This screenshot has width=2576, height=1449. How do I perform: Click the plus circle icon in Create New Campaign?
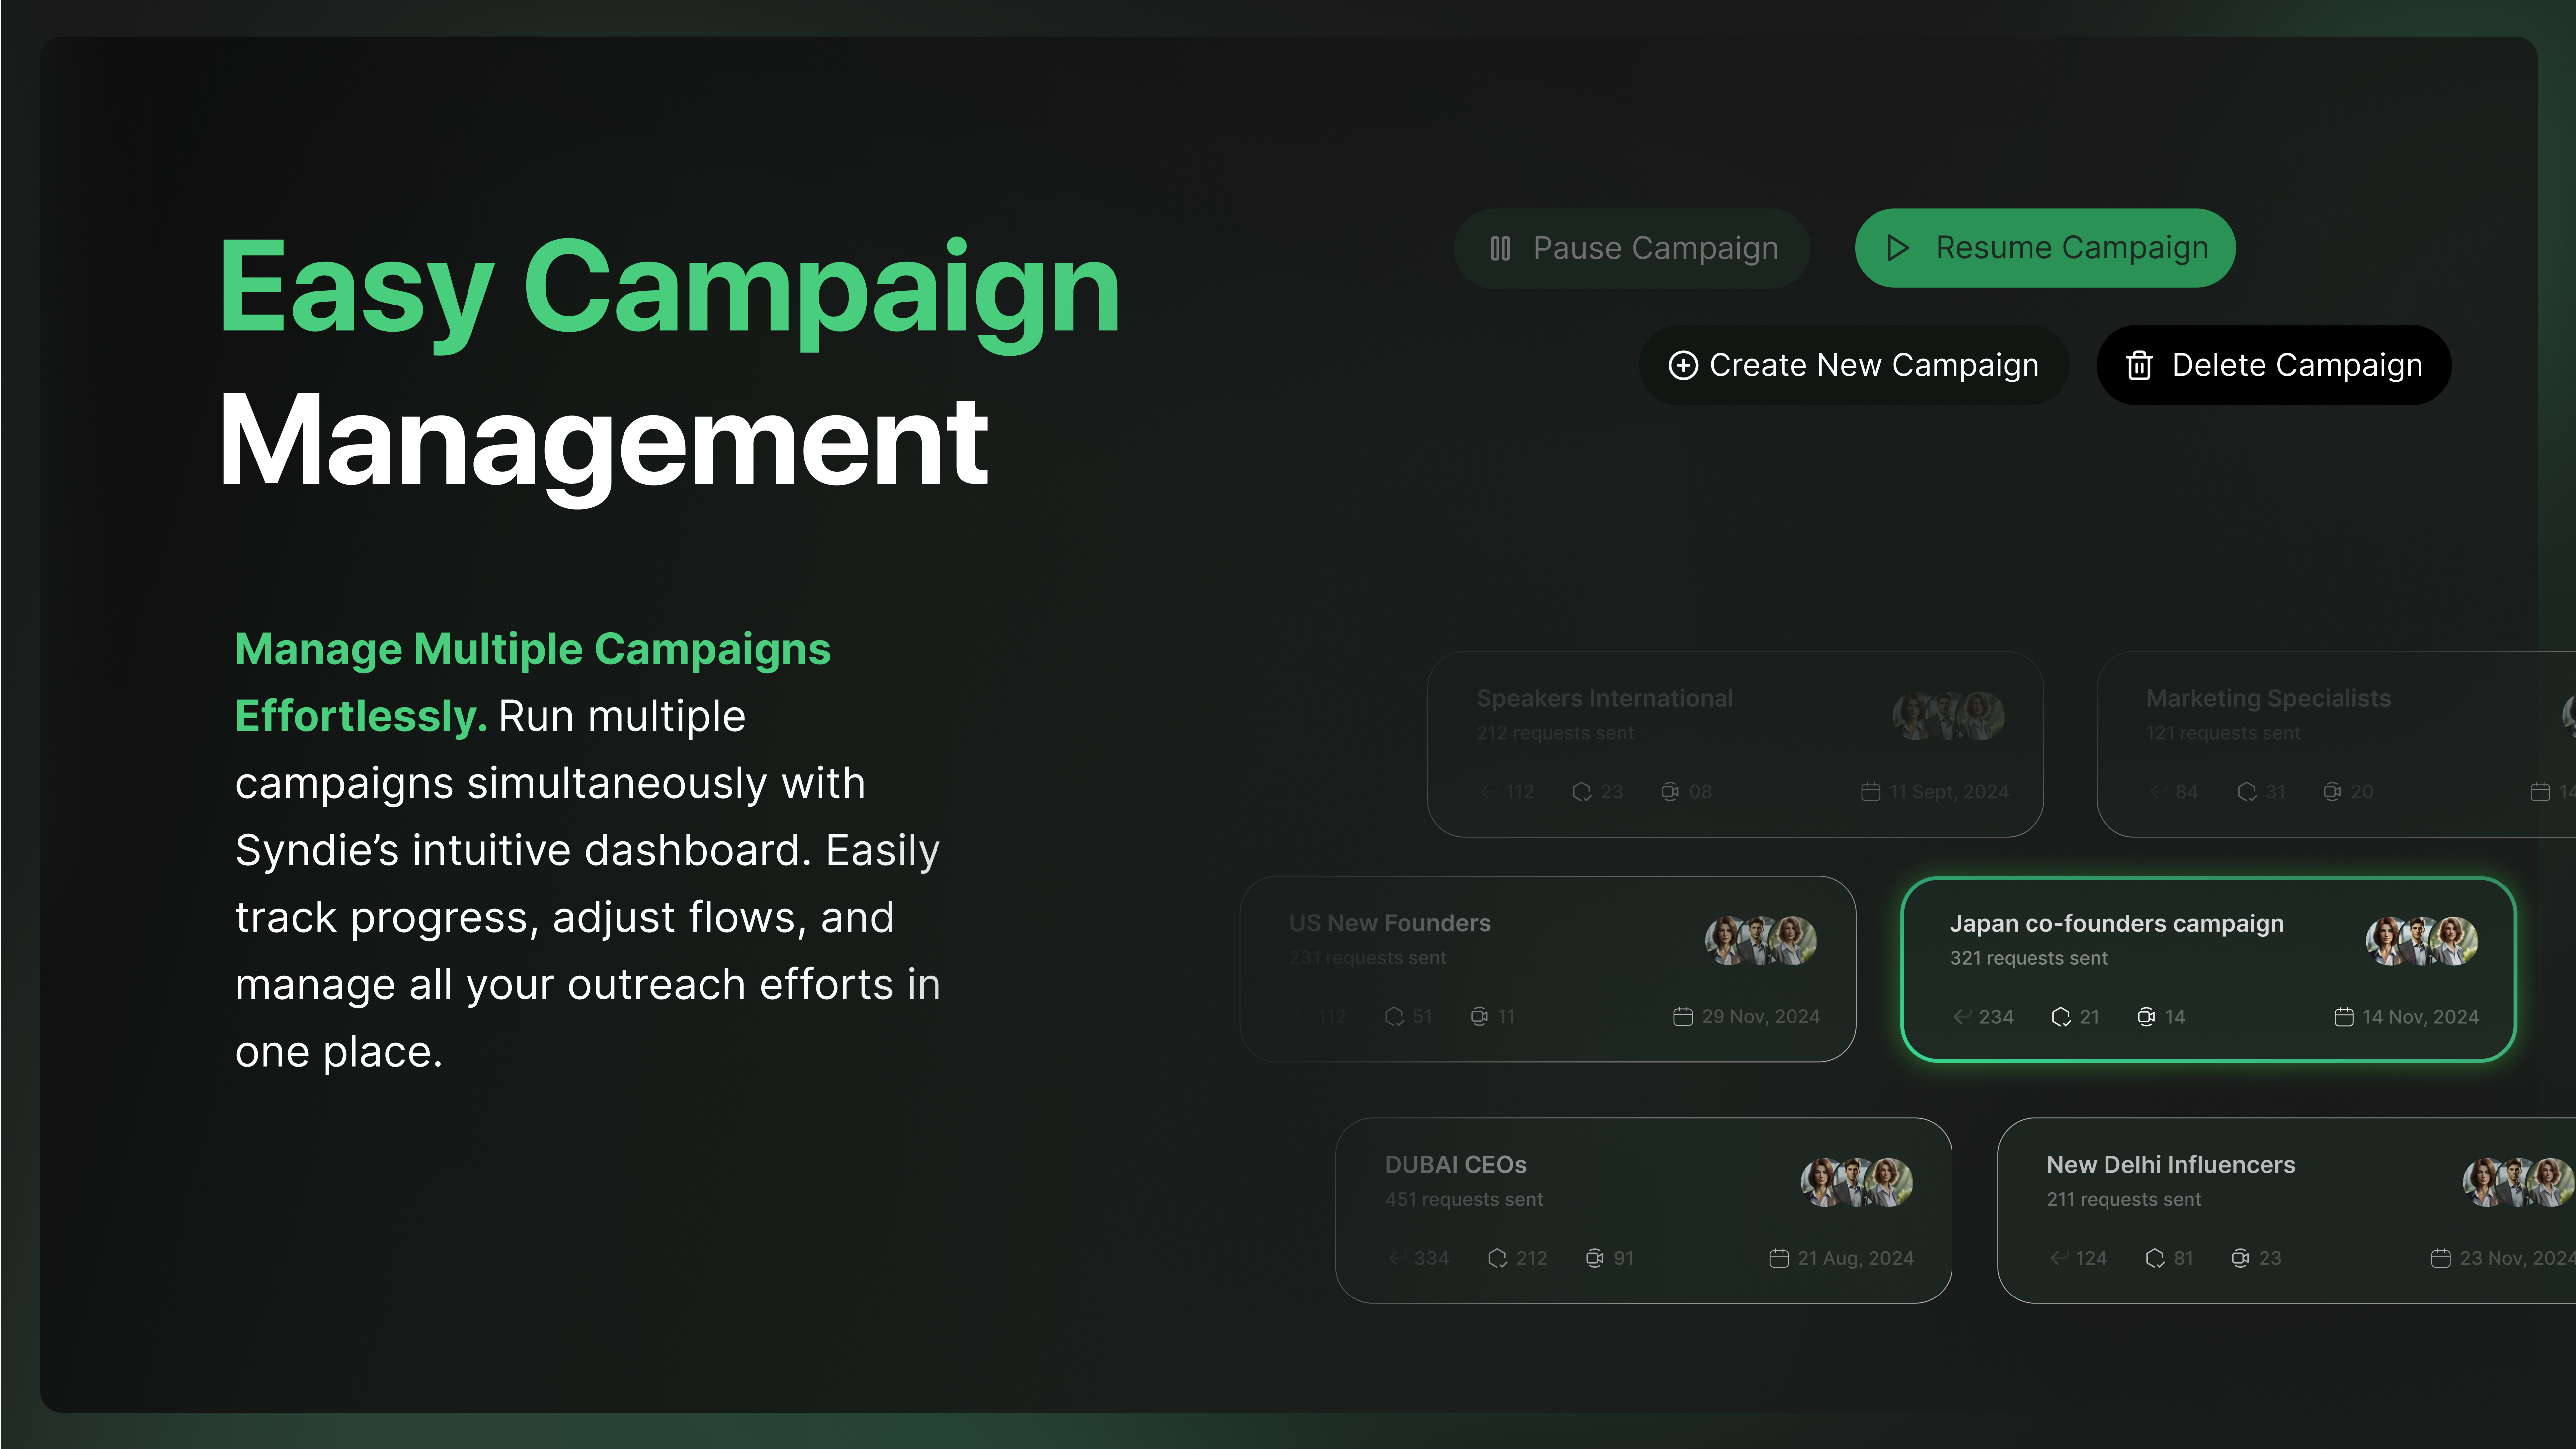[1683, 365]
